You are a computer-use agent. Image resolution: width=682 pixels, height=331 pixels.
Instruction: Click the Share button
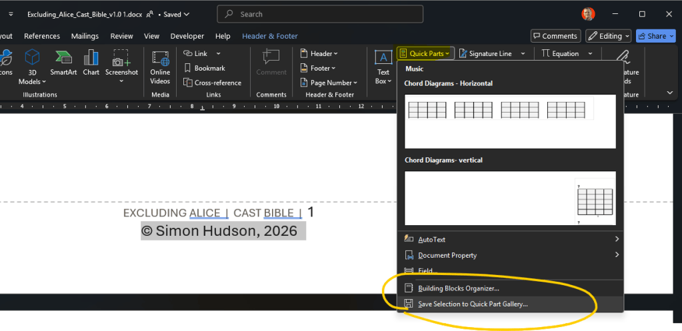656,36
